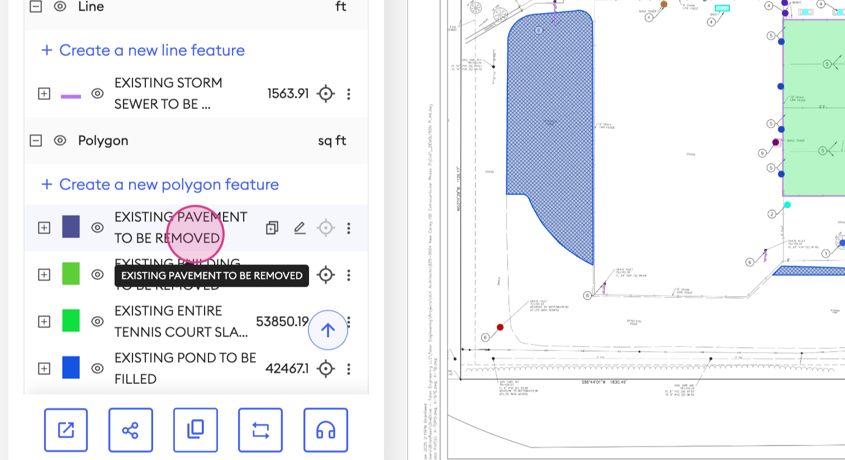Click the copy icon in bottom toolbar

[x=196, y=430]
